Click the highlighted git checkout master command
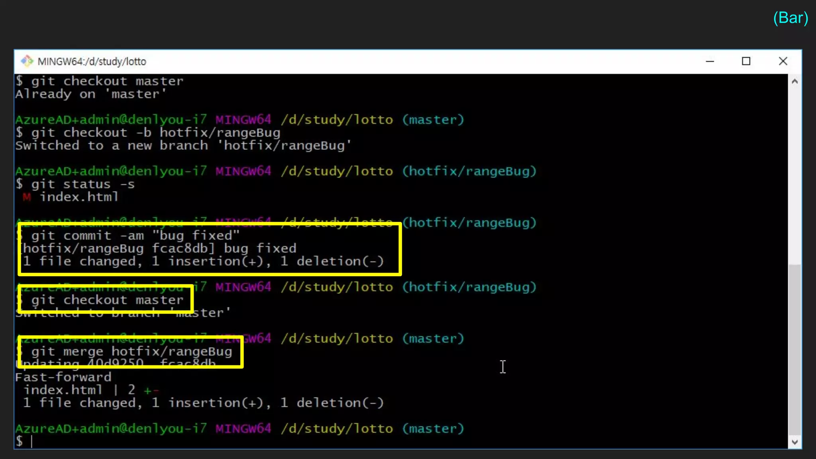Screen dimensions: 816x459 pos(107,300)
